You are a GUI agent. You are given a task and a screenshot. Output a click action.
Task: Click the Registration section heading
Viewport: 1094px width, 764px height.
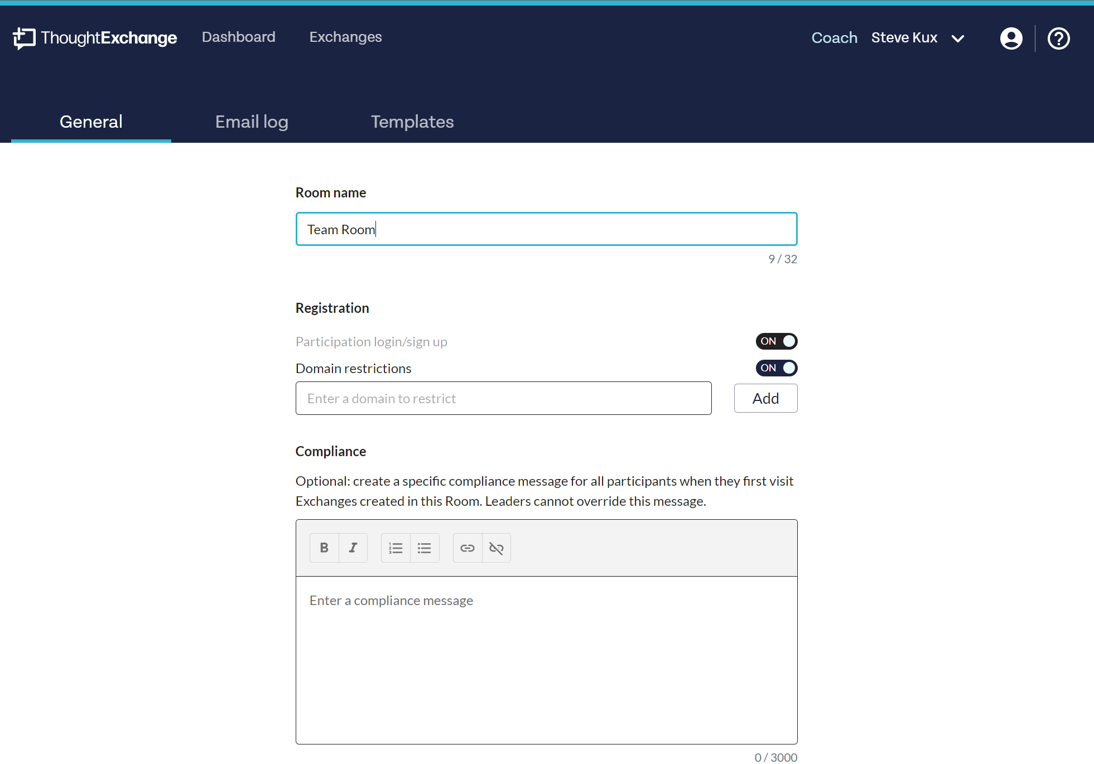click(x=332, y=308)
